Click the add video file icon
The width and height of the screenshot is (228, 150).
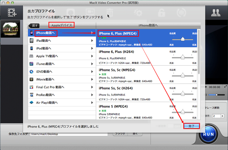pyautogui.click(x=12, y=13)
